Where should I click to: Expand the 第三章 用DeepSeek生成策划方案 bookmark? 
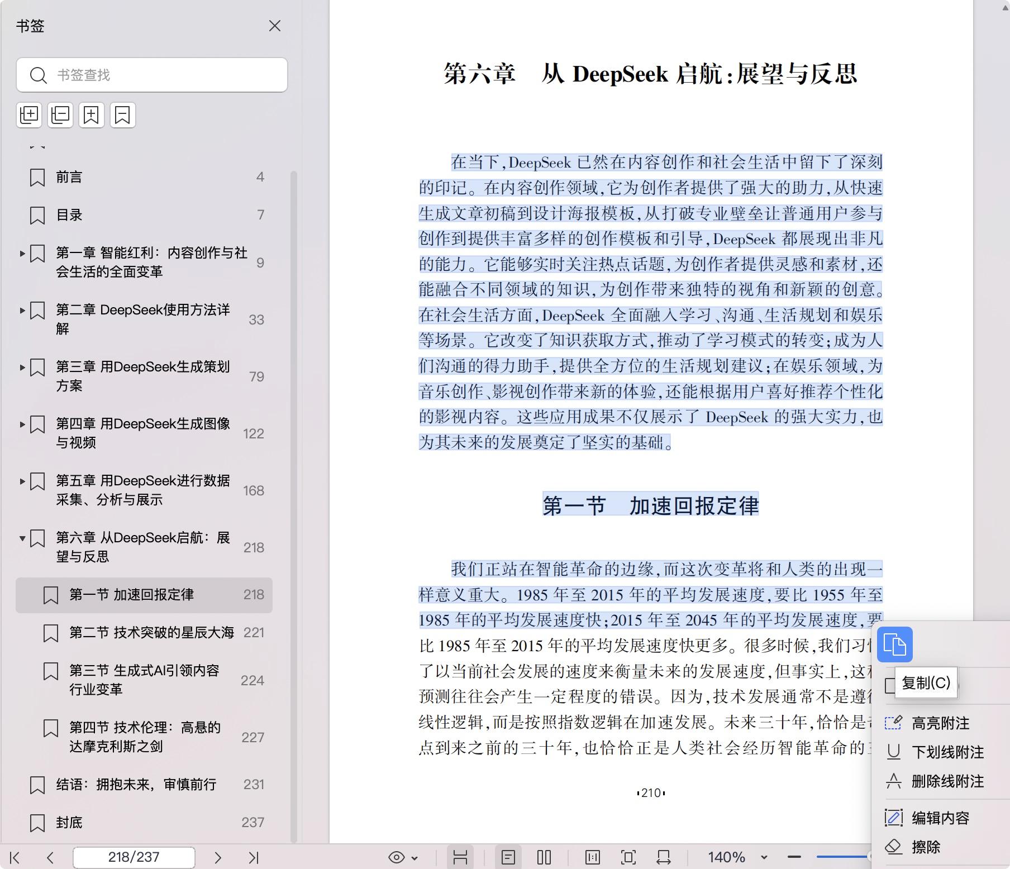point(22,367)
